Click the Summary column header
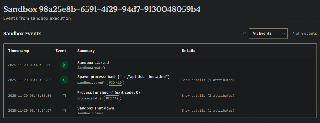 point(86,51)
